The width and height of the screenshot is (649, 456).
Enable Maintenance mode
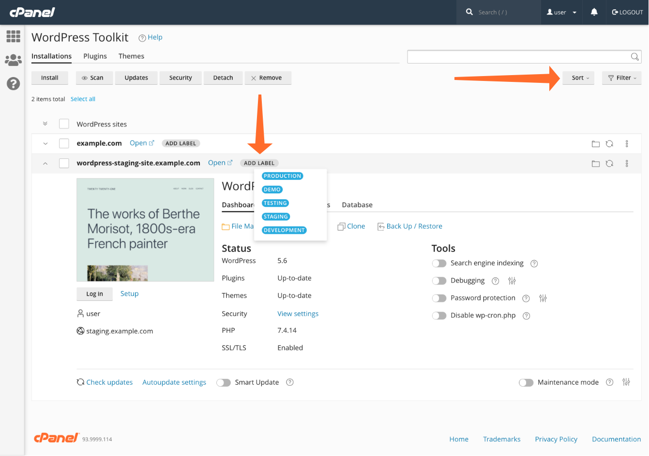526,382
